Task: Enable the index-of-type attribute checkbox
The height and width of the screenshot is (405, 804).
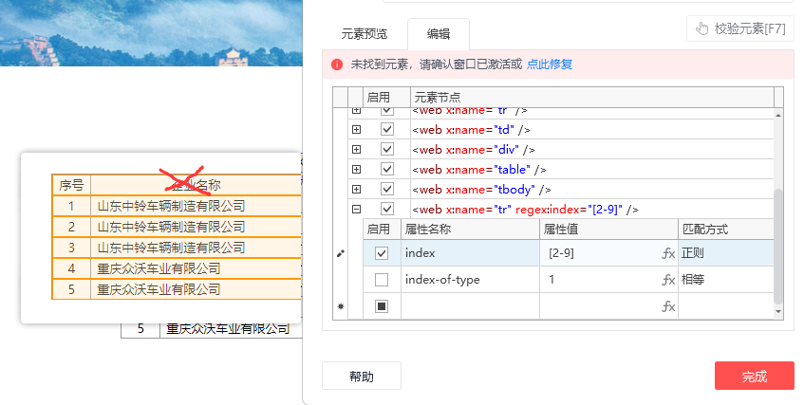Action: (x=382, y=280)
